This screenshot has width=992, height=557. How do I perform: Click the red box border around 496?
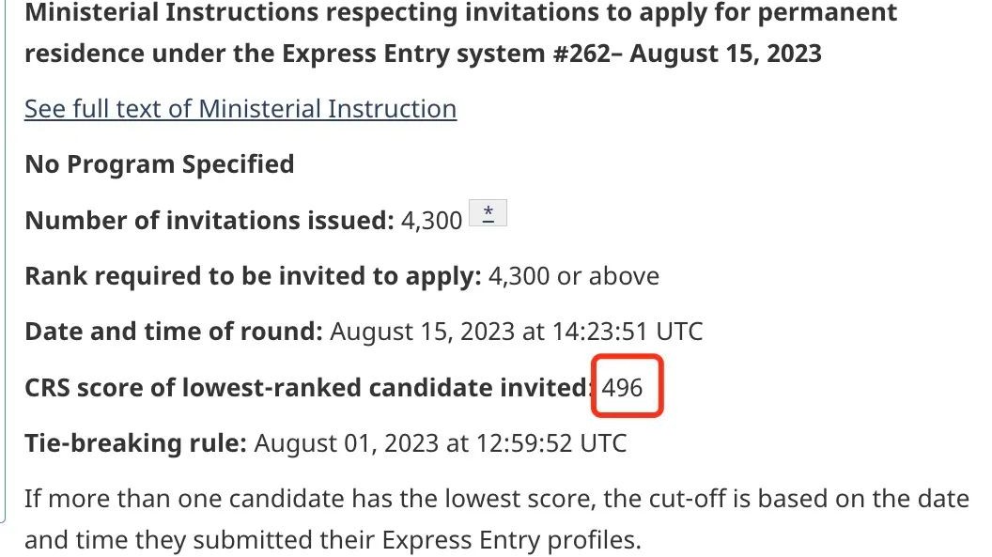(x=627, y=356)
